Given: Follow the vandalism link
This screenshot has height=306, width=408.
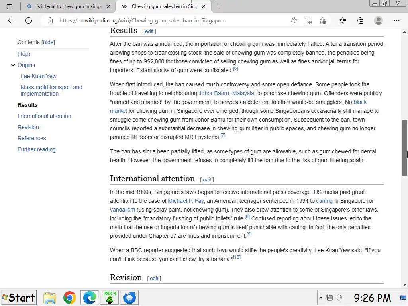Looking at the screenshot, I should point(122,210).
